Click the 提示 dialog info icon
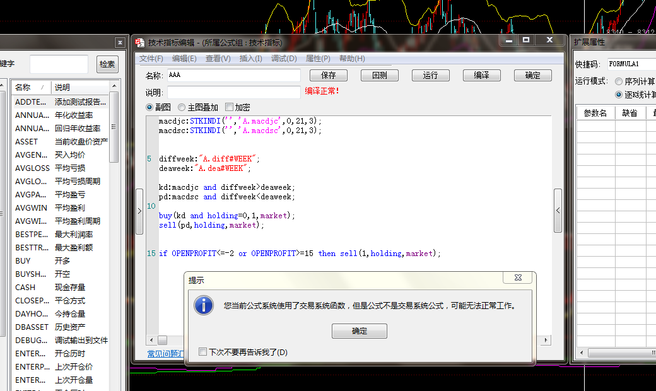This screenshot has height=391, width=656. (204, 306)
